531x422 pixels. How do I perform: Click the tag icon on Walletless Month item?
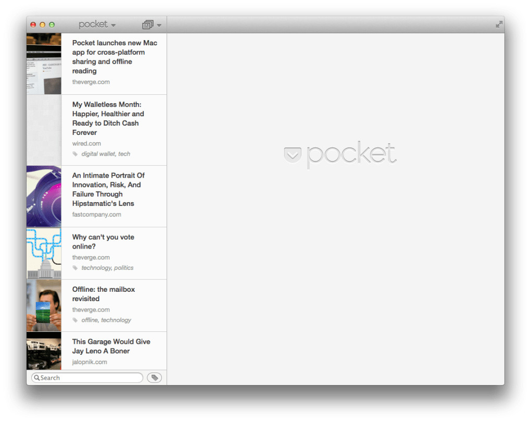75,154
